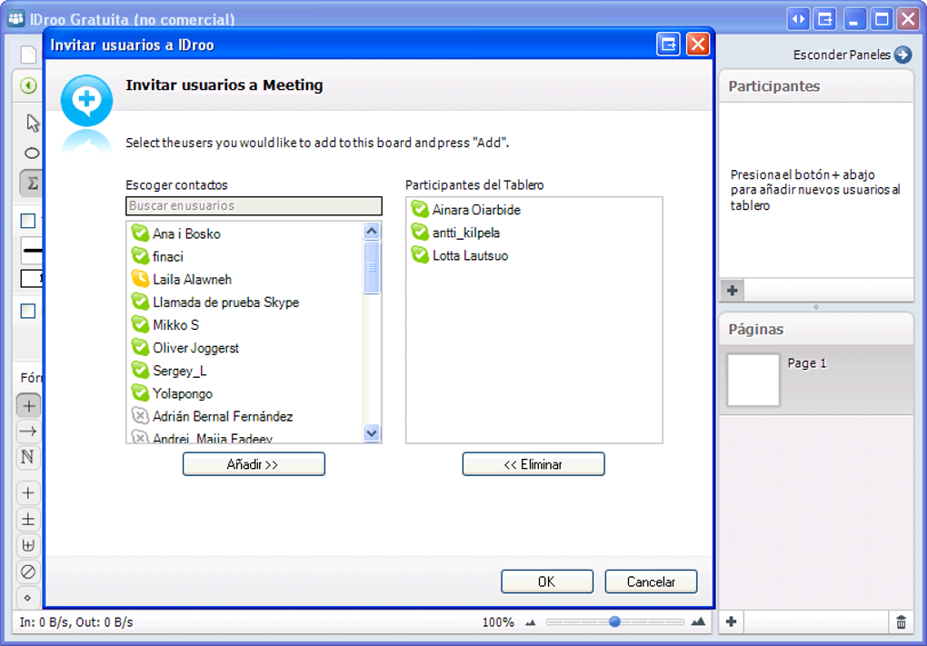Insert the thin plus operator symbol
Screen dimensions: 927x646
pos(28,493)
